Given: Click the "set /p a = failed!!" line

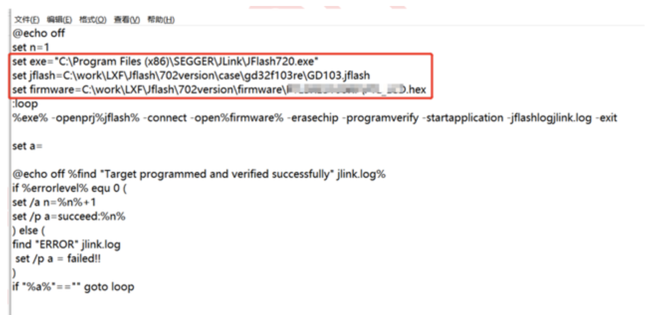Looking at the screenshot, I should [59, 259].
